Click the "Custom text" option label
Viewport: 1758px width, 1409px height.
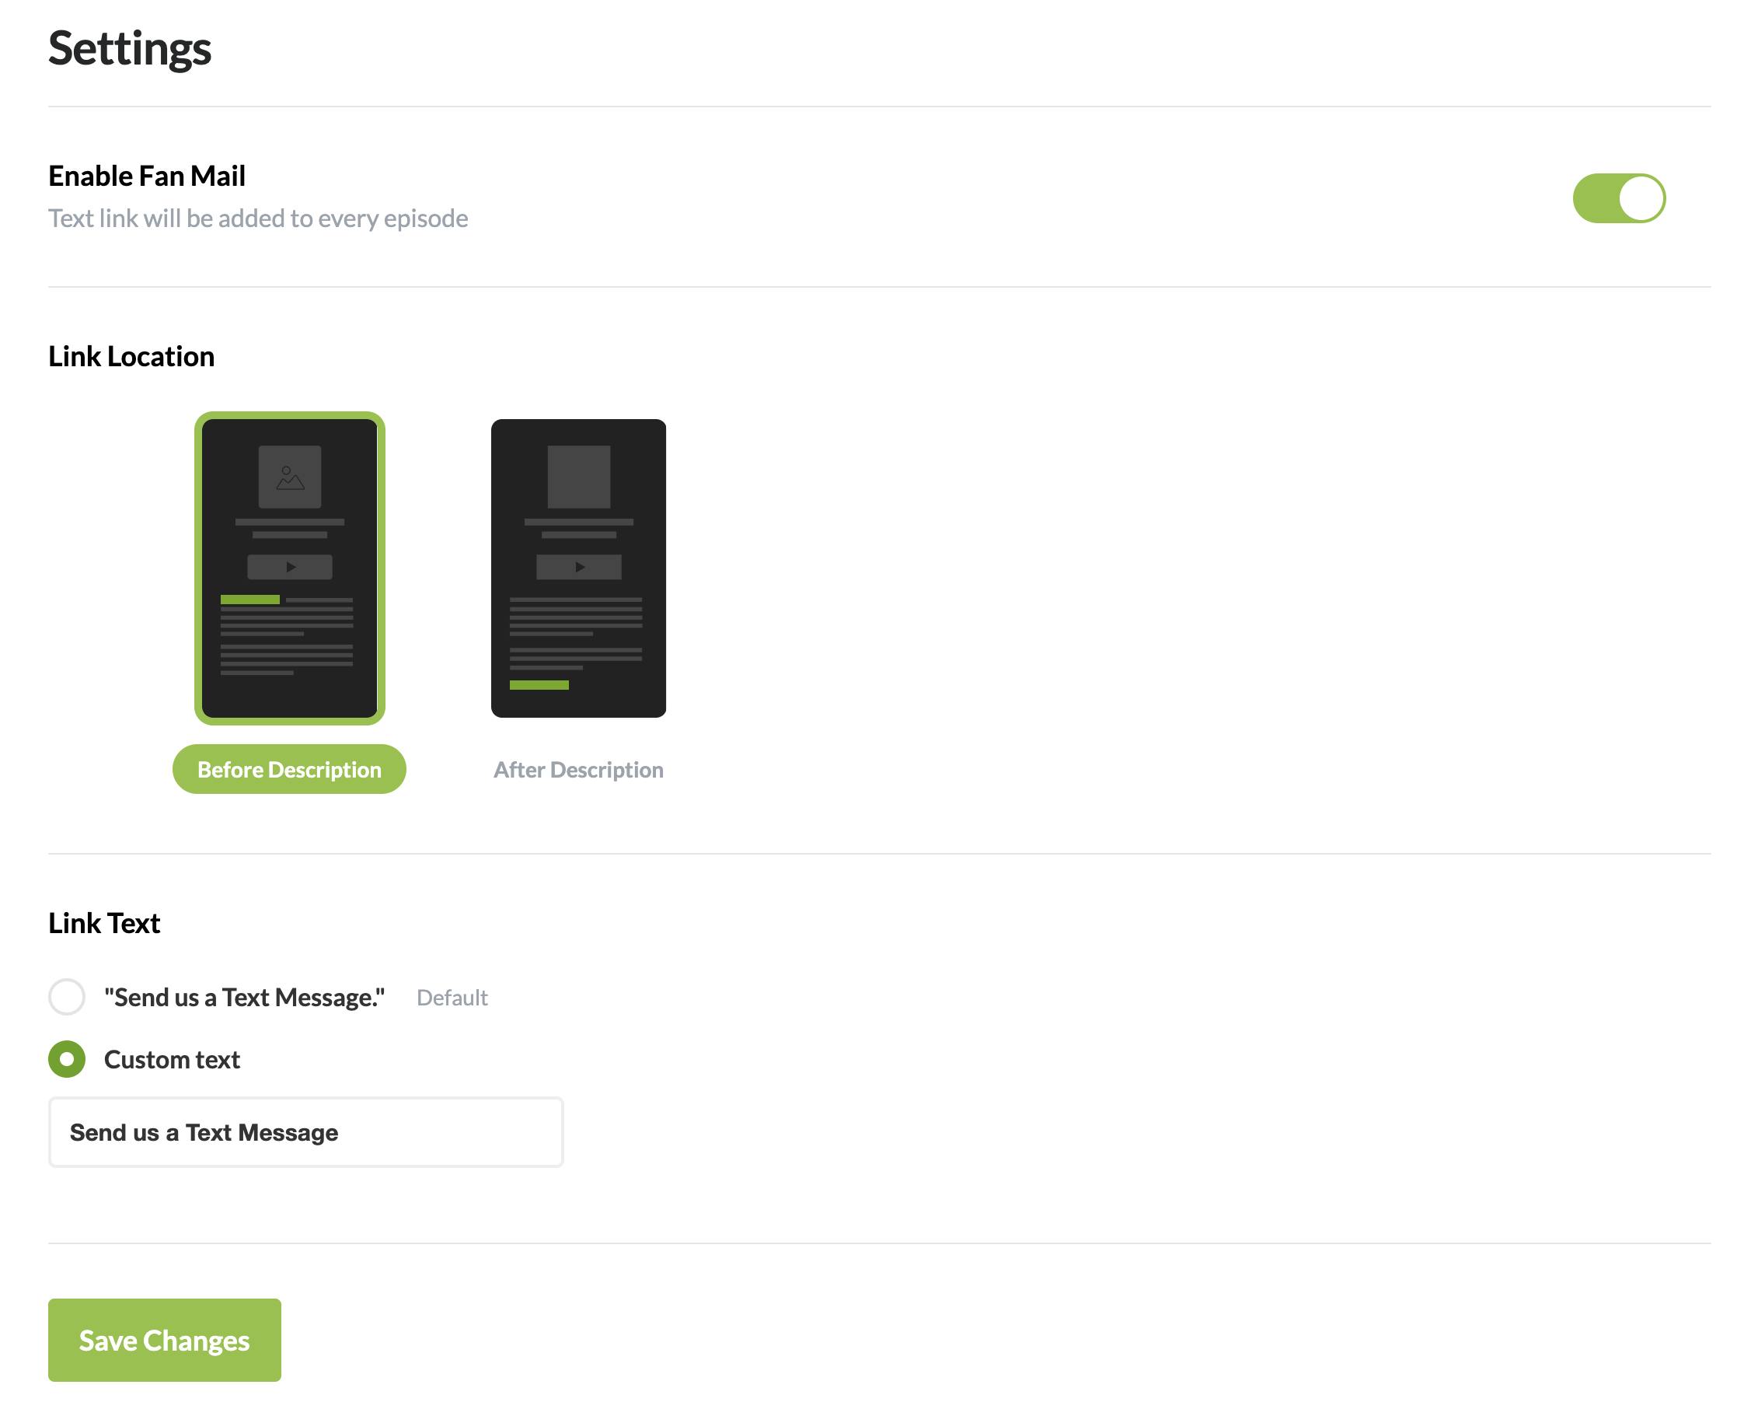tap(172, 1059)
